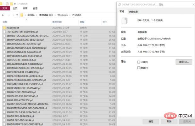This screenshot has width=195, height=126.
Task: Sort by the 大小 column header
Action: [x=105, y=22]
